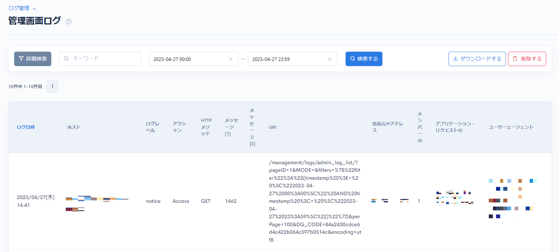
Task: Click the GET method cell
Action: pos(205,201)
